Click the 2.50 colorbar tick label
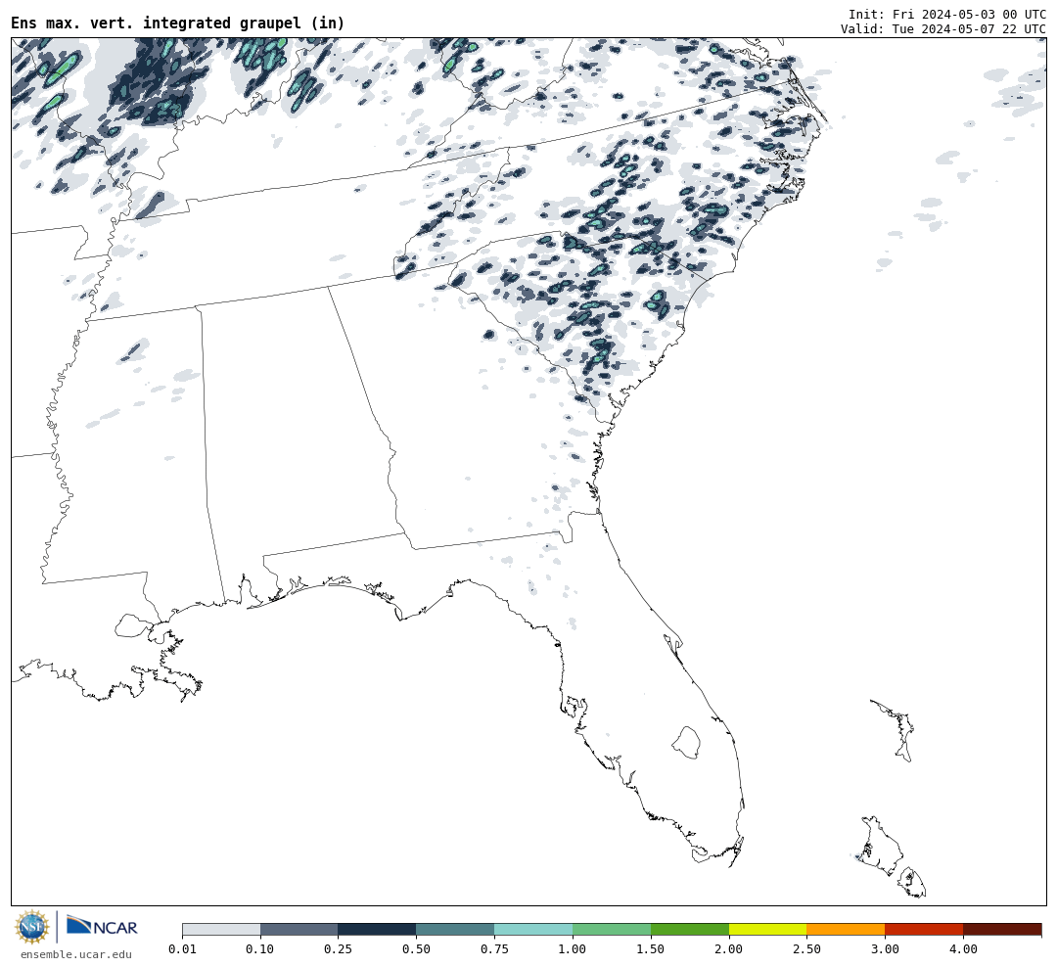1057x967 pixels. point(806,949)
